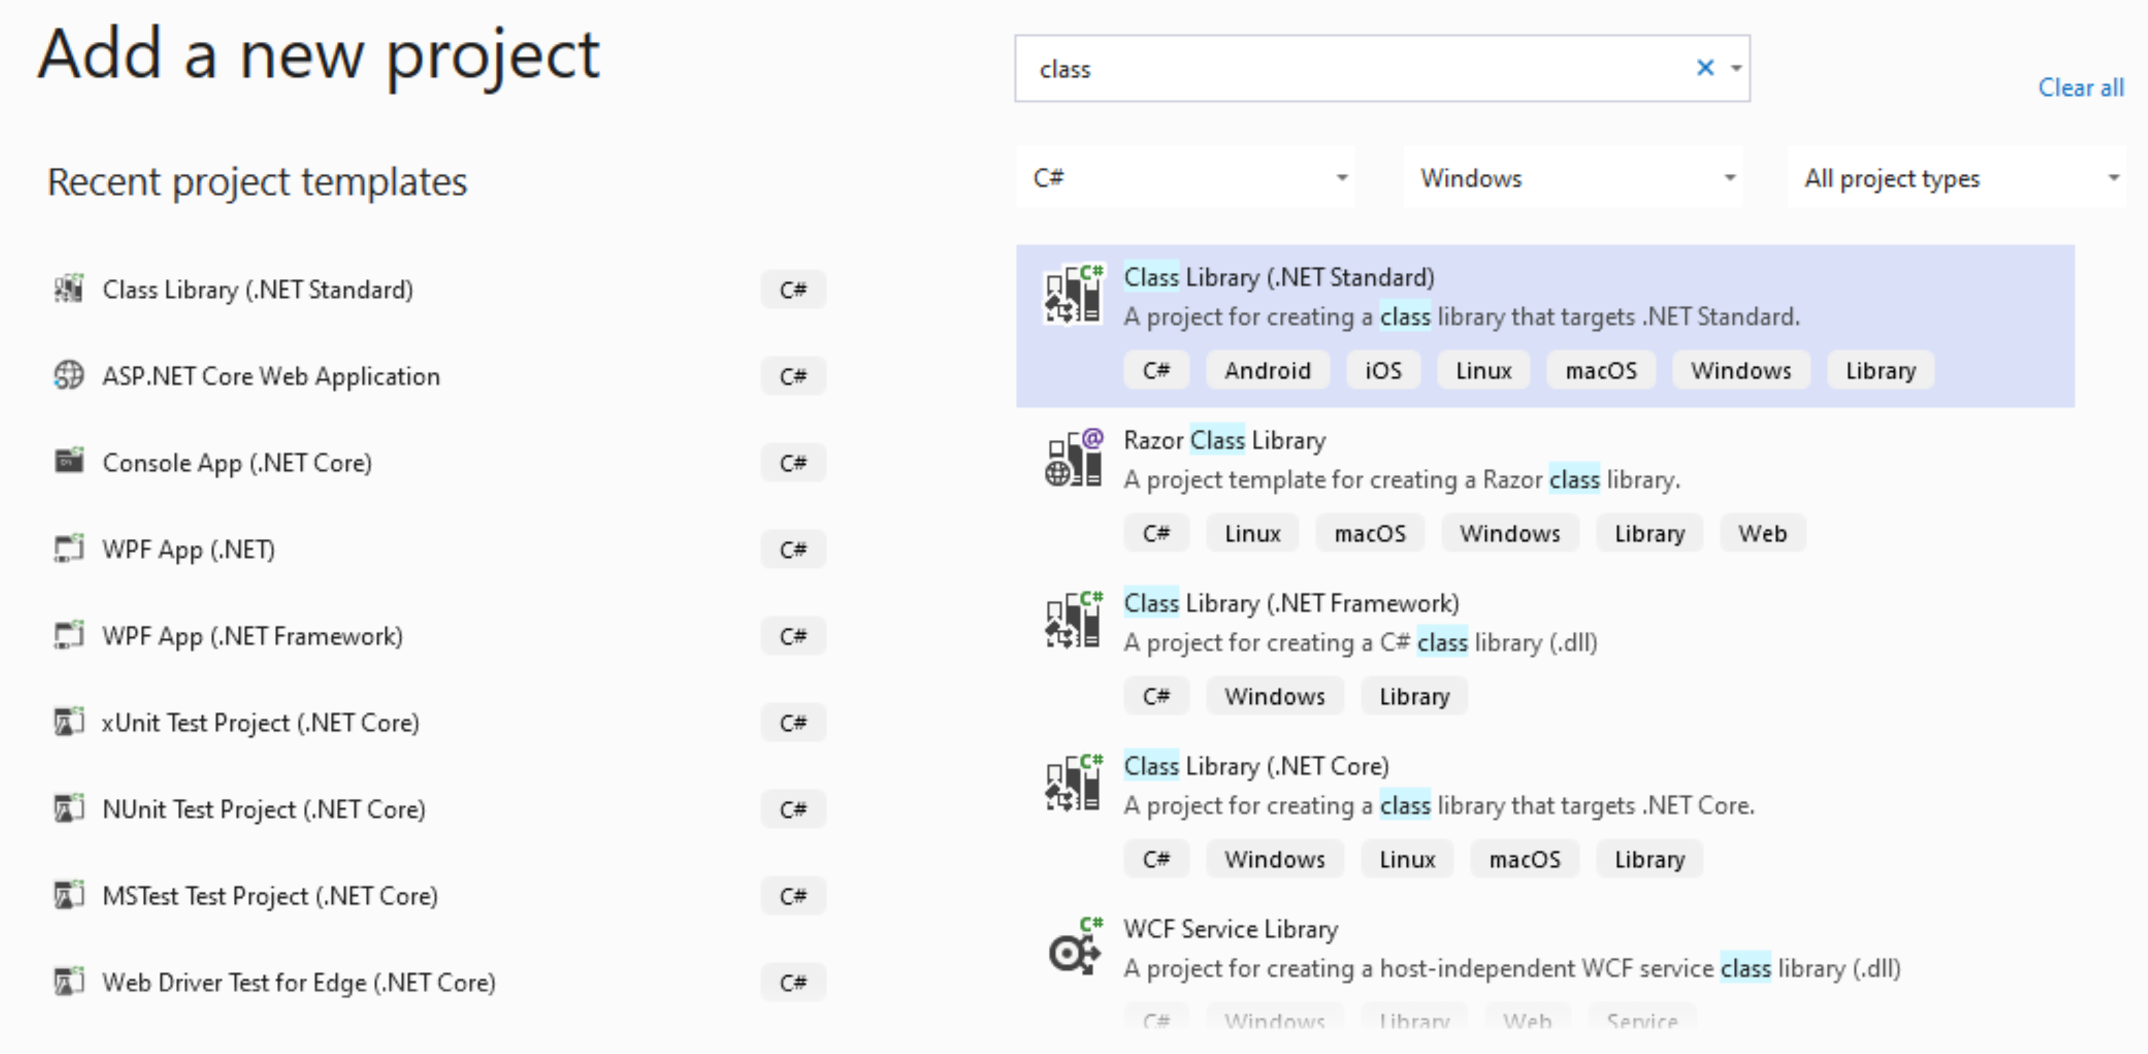Viewport: 2148px width, 1054px height.
Task: Click description 'A project for creating a C# class library (.dll)'
Action: point(1360,642)
